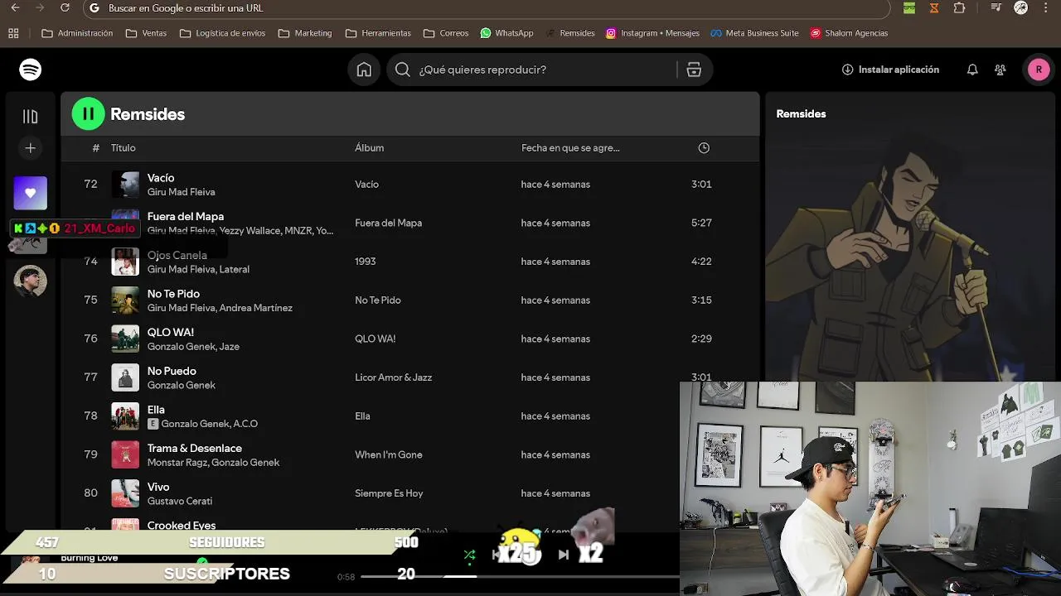Click the Instalar aplicación button

(890, 70)
